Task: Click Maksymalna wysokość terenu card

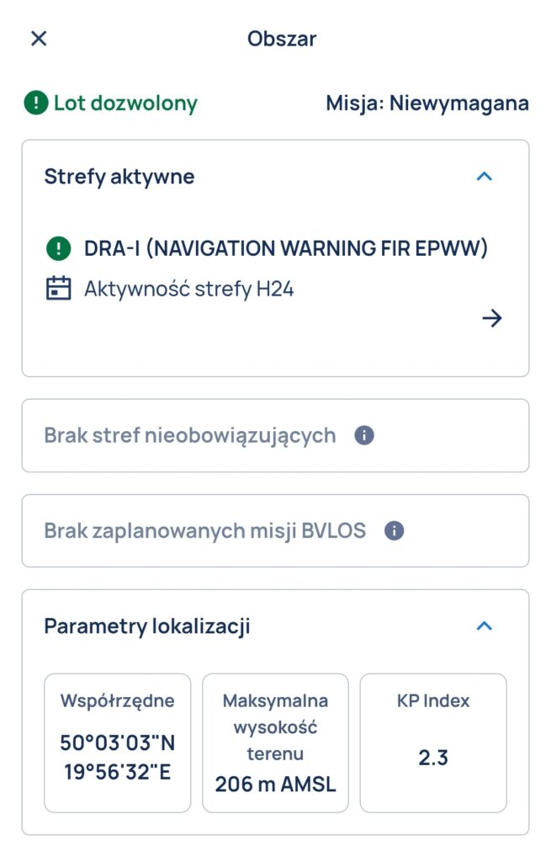Action: [x=275, y=742]
